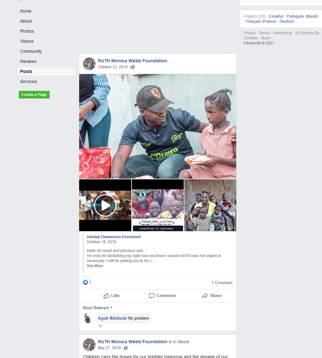Click the green Create a Page button
This screenshot has height=358, width=322.
pos(34,95)
